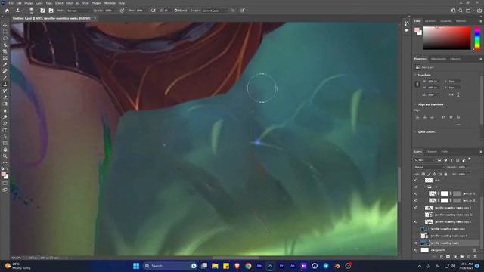Delete layer with trash icon

point(476,257)
